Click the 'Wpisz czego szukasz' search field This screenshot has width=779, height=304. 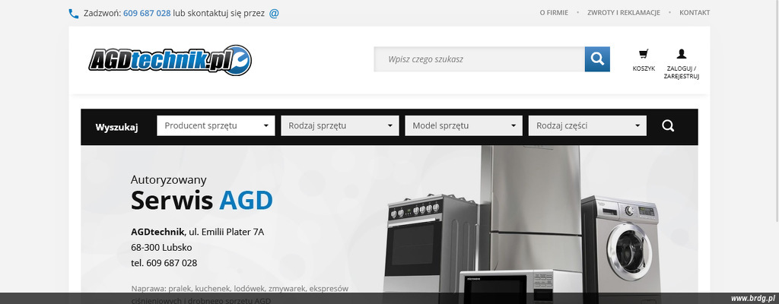479,59
